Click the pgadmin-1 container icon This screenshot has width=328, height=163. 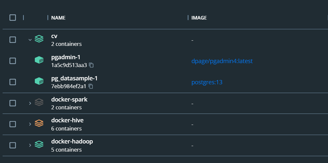click(x=39, y=60)
